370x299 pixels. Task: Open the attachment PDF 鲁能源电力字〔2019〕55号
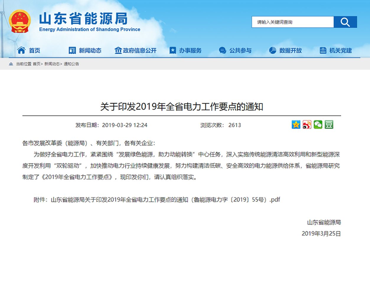tap(165, 200)
